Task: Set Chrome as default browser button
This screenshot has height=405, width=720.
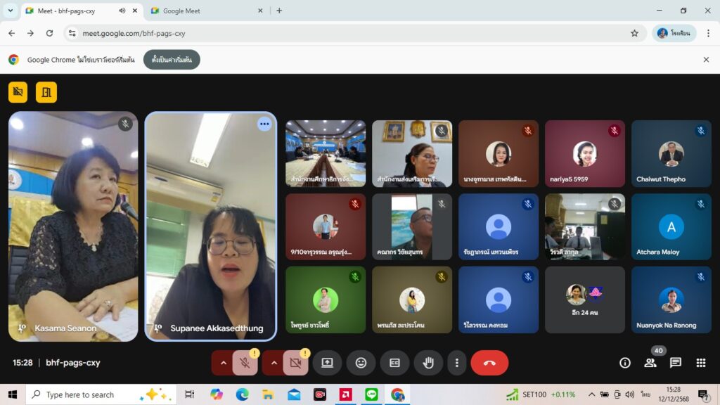Action: tap(172, 60)
